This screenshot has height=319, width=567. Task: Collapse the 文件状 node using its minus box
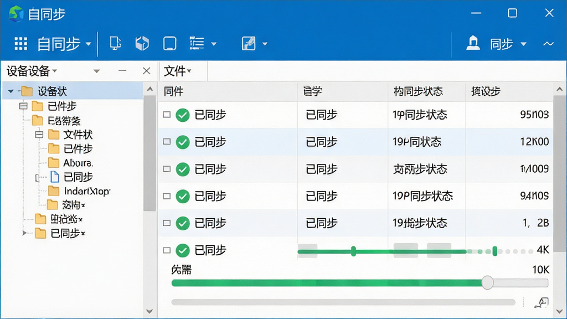click(39, 135)
